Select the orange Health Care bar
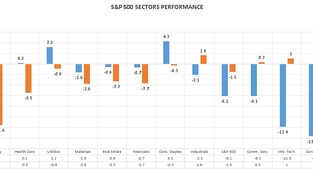 [x=28, y=78]
